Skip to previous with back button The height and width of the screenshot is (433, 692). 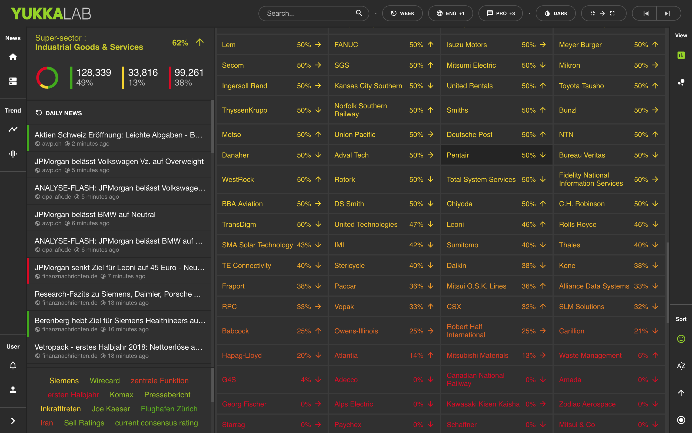[x=646, y=14]
